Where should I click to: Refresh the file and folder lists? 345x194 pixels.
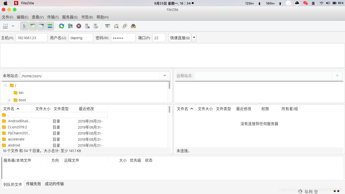point(61,26)
